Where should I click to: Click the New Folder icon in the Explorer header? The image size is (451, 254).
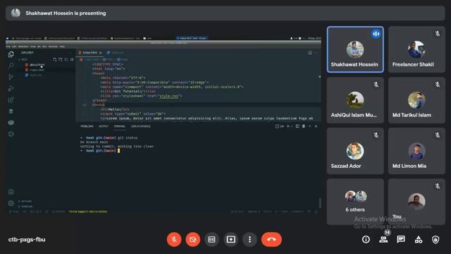(61, 59)
